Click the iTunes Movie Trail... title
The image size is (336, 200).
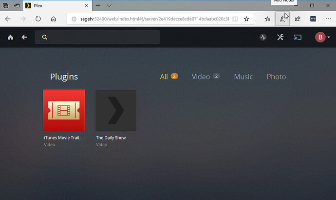(x=63, y=138)
